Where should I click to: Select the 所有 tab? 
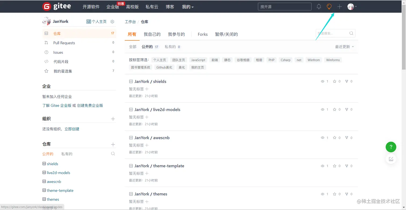pos(132,34)
